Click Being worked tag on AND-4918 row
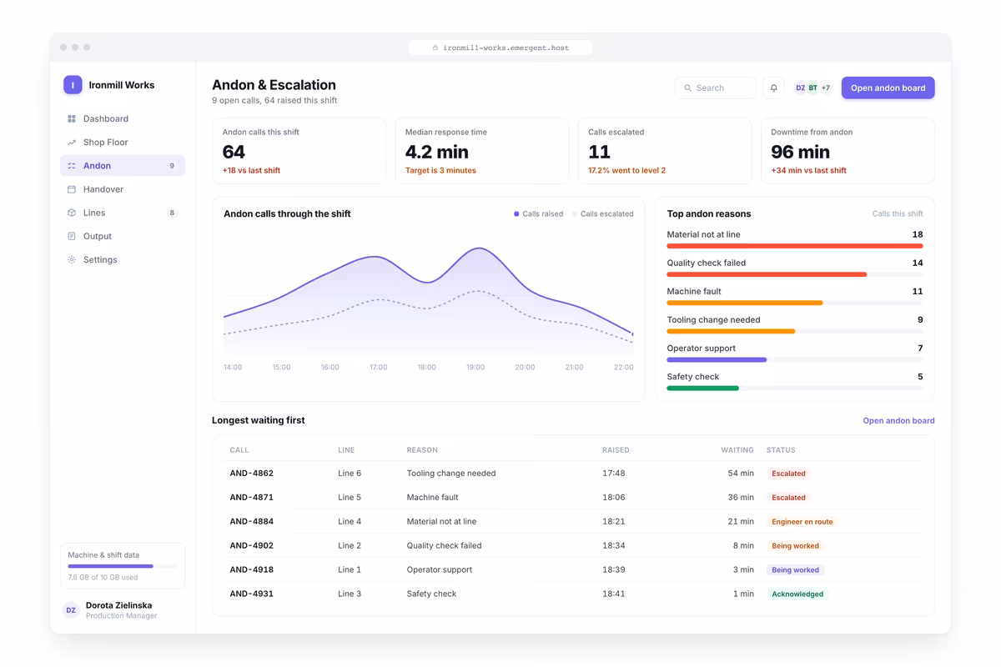 pos(795,570)
